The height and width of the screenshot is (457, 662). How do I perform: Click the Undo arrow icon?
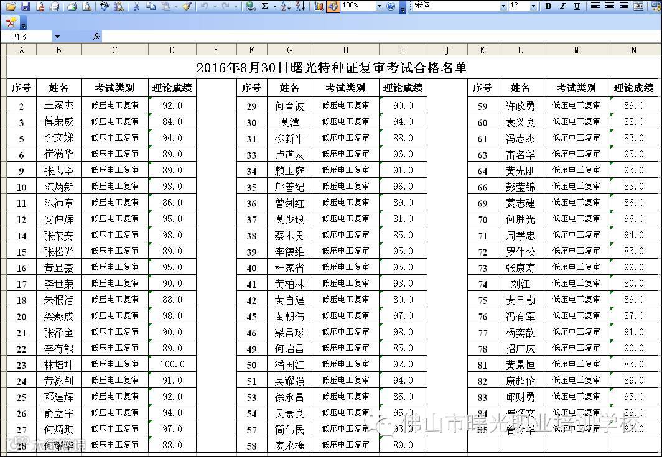point(205,6)
